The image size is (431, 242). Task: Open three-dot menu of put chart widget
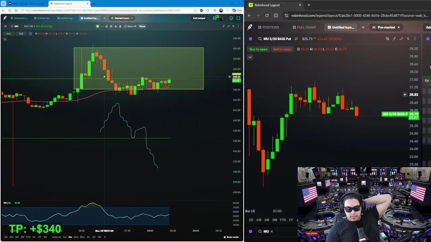tap(415, 39)
